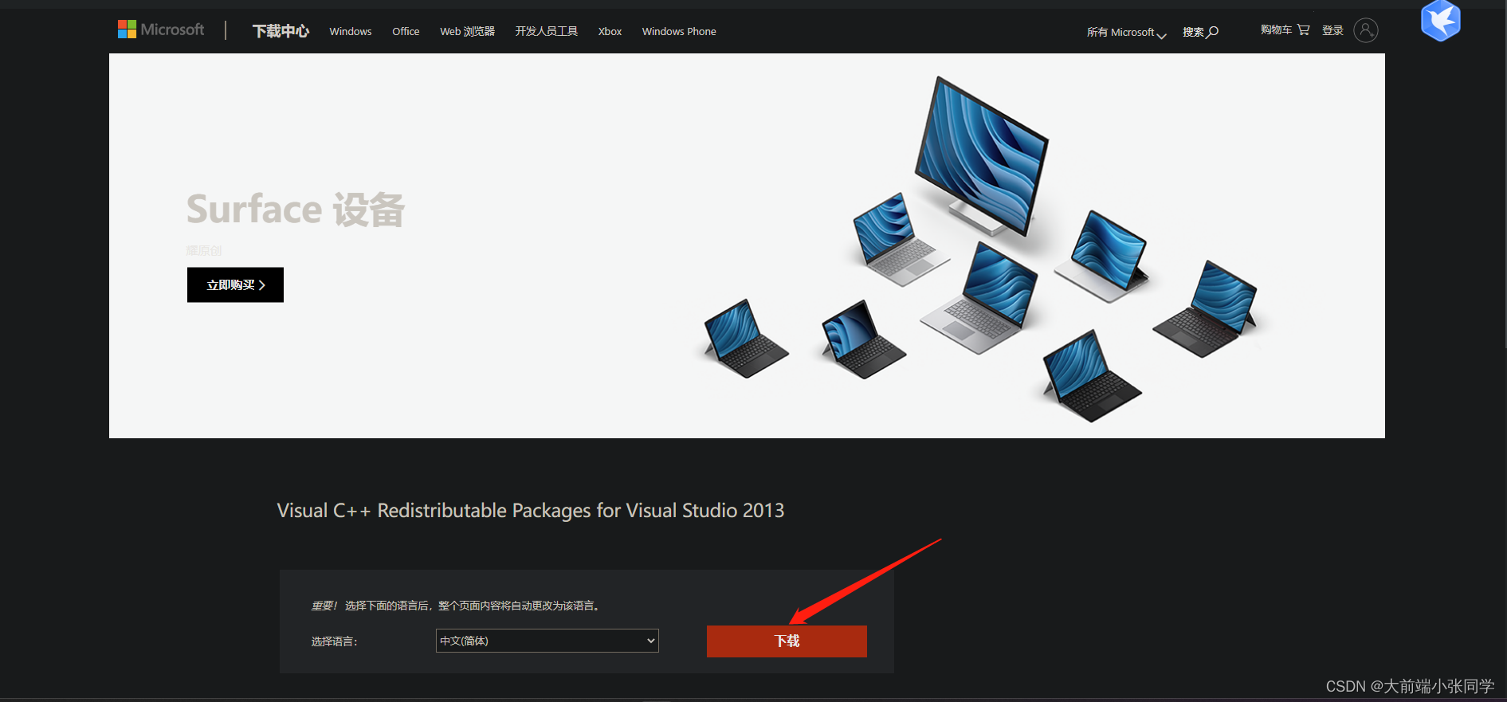This screenshot has width=1507, height=702.
Task: Open the shopping cart icon
Action: pos(1304,29)
